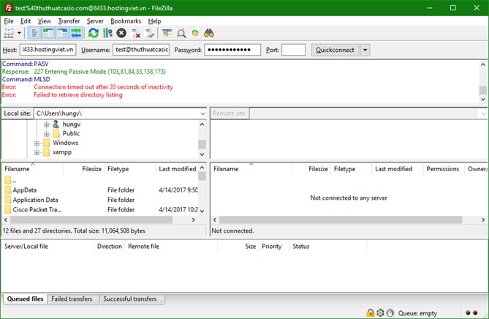
Task: Open the File menu
Action: pyautogui.click(x=9, y=21)
